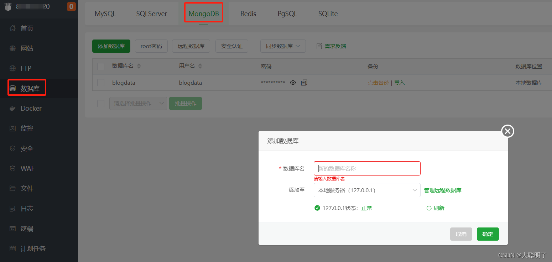Click the refresh arrow icon beside 刷新
The height and width of the screenshot is (262, 552).
[429, 208]
